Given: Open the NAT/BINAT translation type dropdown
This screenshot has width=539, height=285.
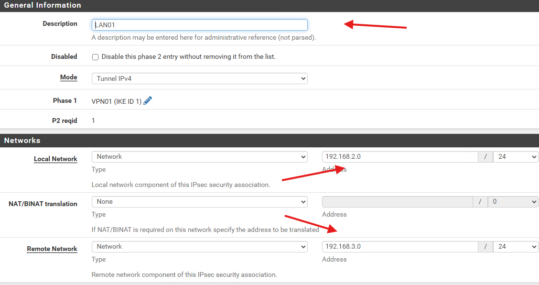Looking at the screenshot, I should (199, 202).
